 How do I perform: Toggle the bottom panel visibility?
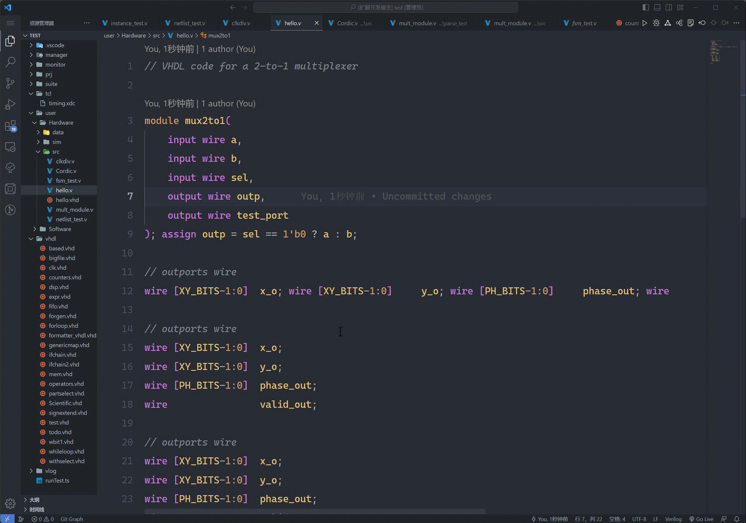[657, 7]
